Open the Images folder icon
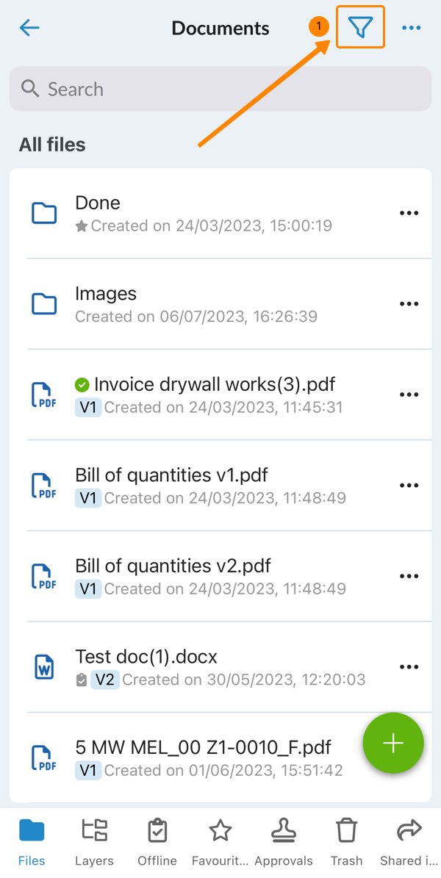Image resolution: width=441 pixels, height=878 pixels. (45, 303)
